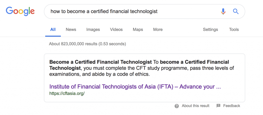This screenshot has height=115, width=263.
Task: Start voice search with the microphone icon
Action: click(223, 11)
